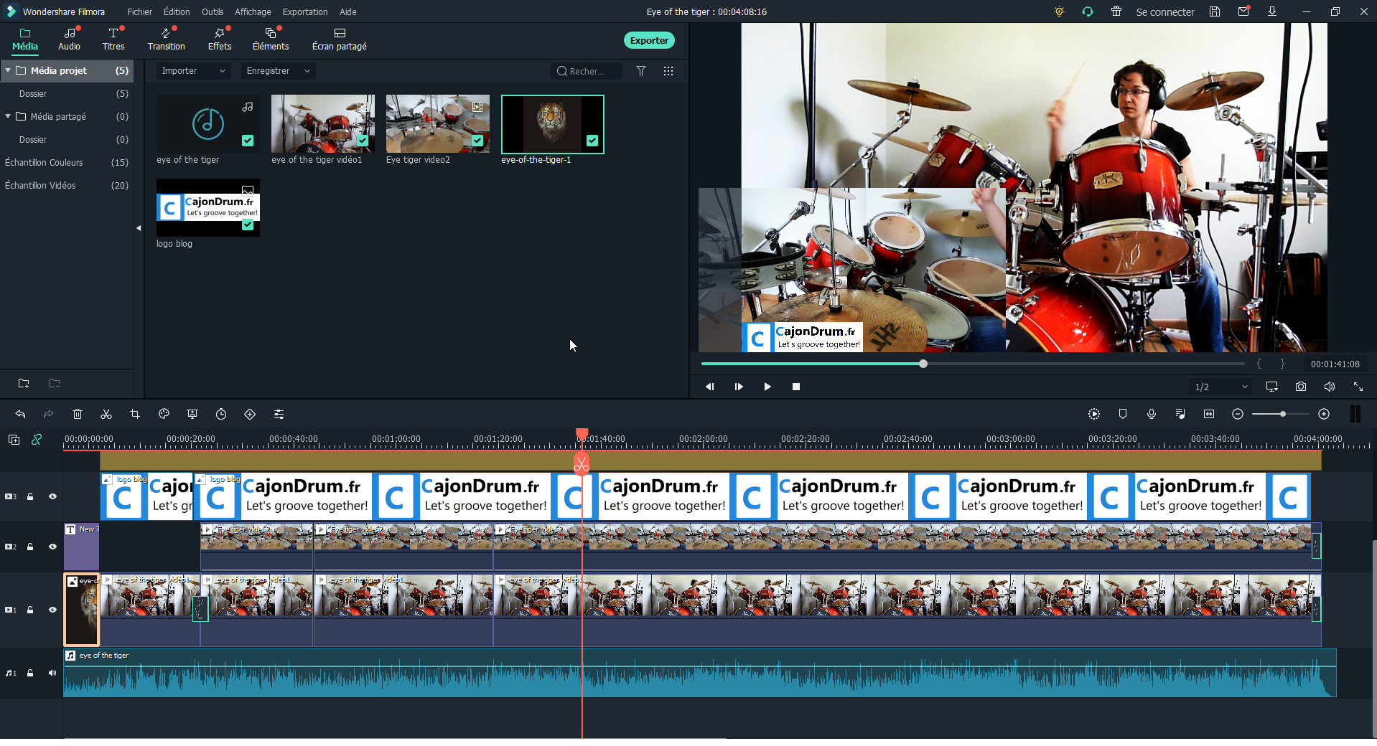The width and height of the screenshot is (1377, 746).
Task: Play the preview video
Action: (x=767, y=387)
